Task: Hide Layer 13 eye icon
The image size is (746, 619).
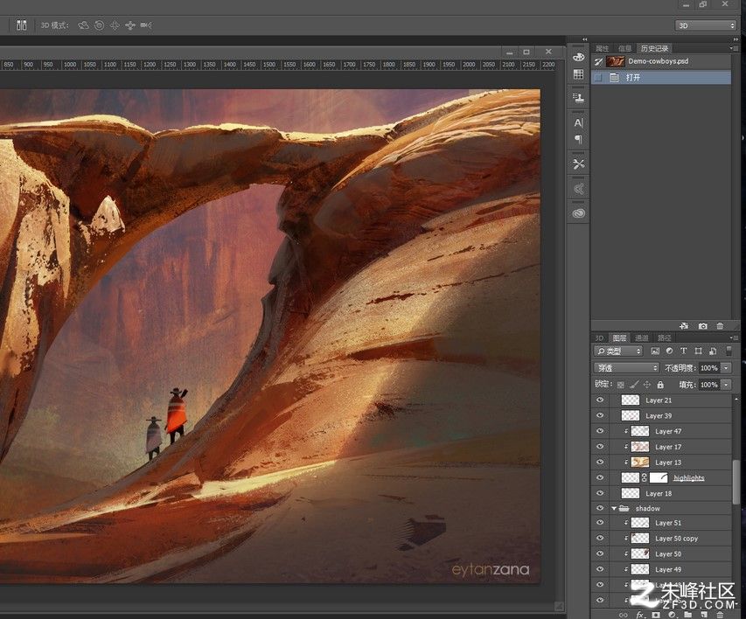Action: [600, 462]
